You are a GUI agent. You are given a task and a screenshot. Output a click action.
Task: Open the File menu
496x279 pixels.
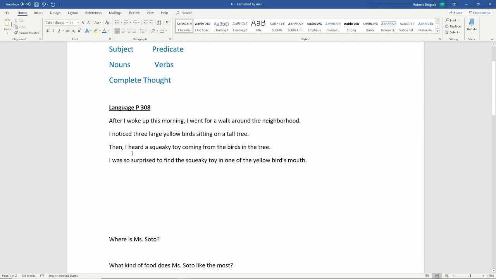[7, 13]
